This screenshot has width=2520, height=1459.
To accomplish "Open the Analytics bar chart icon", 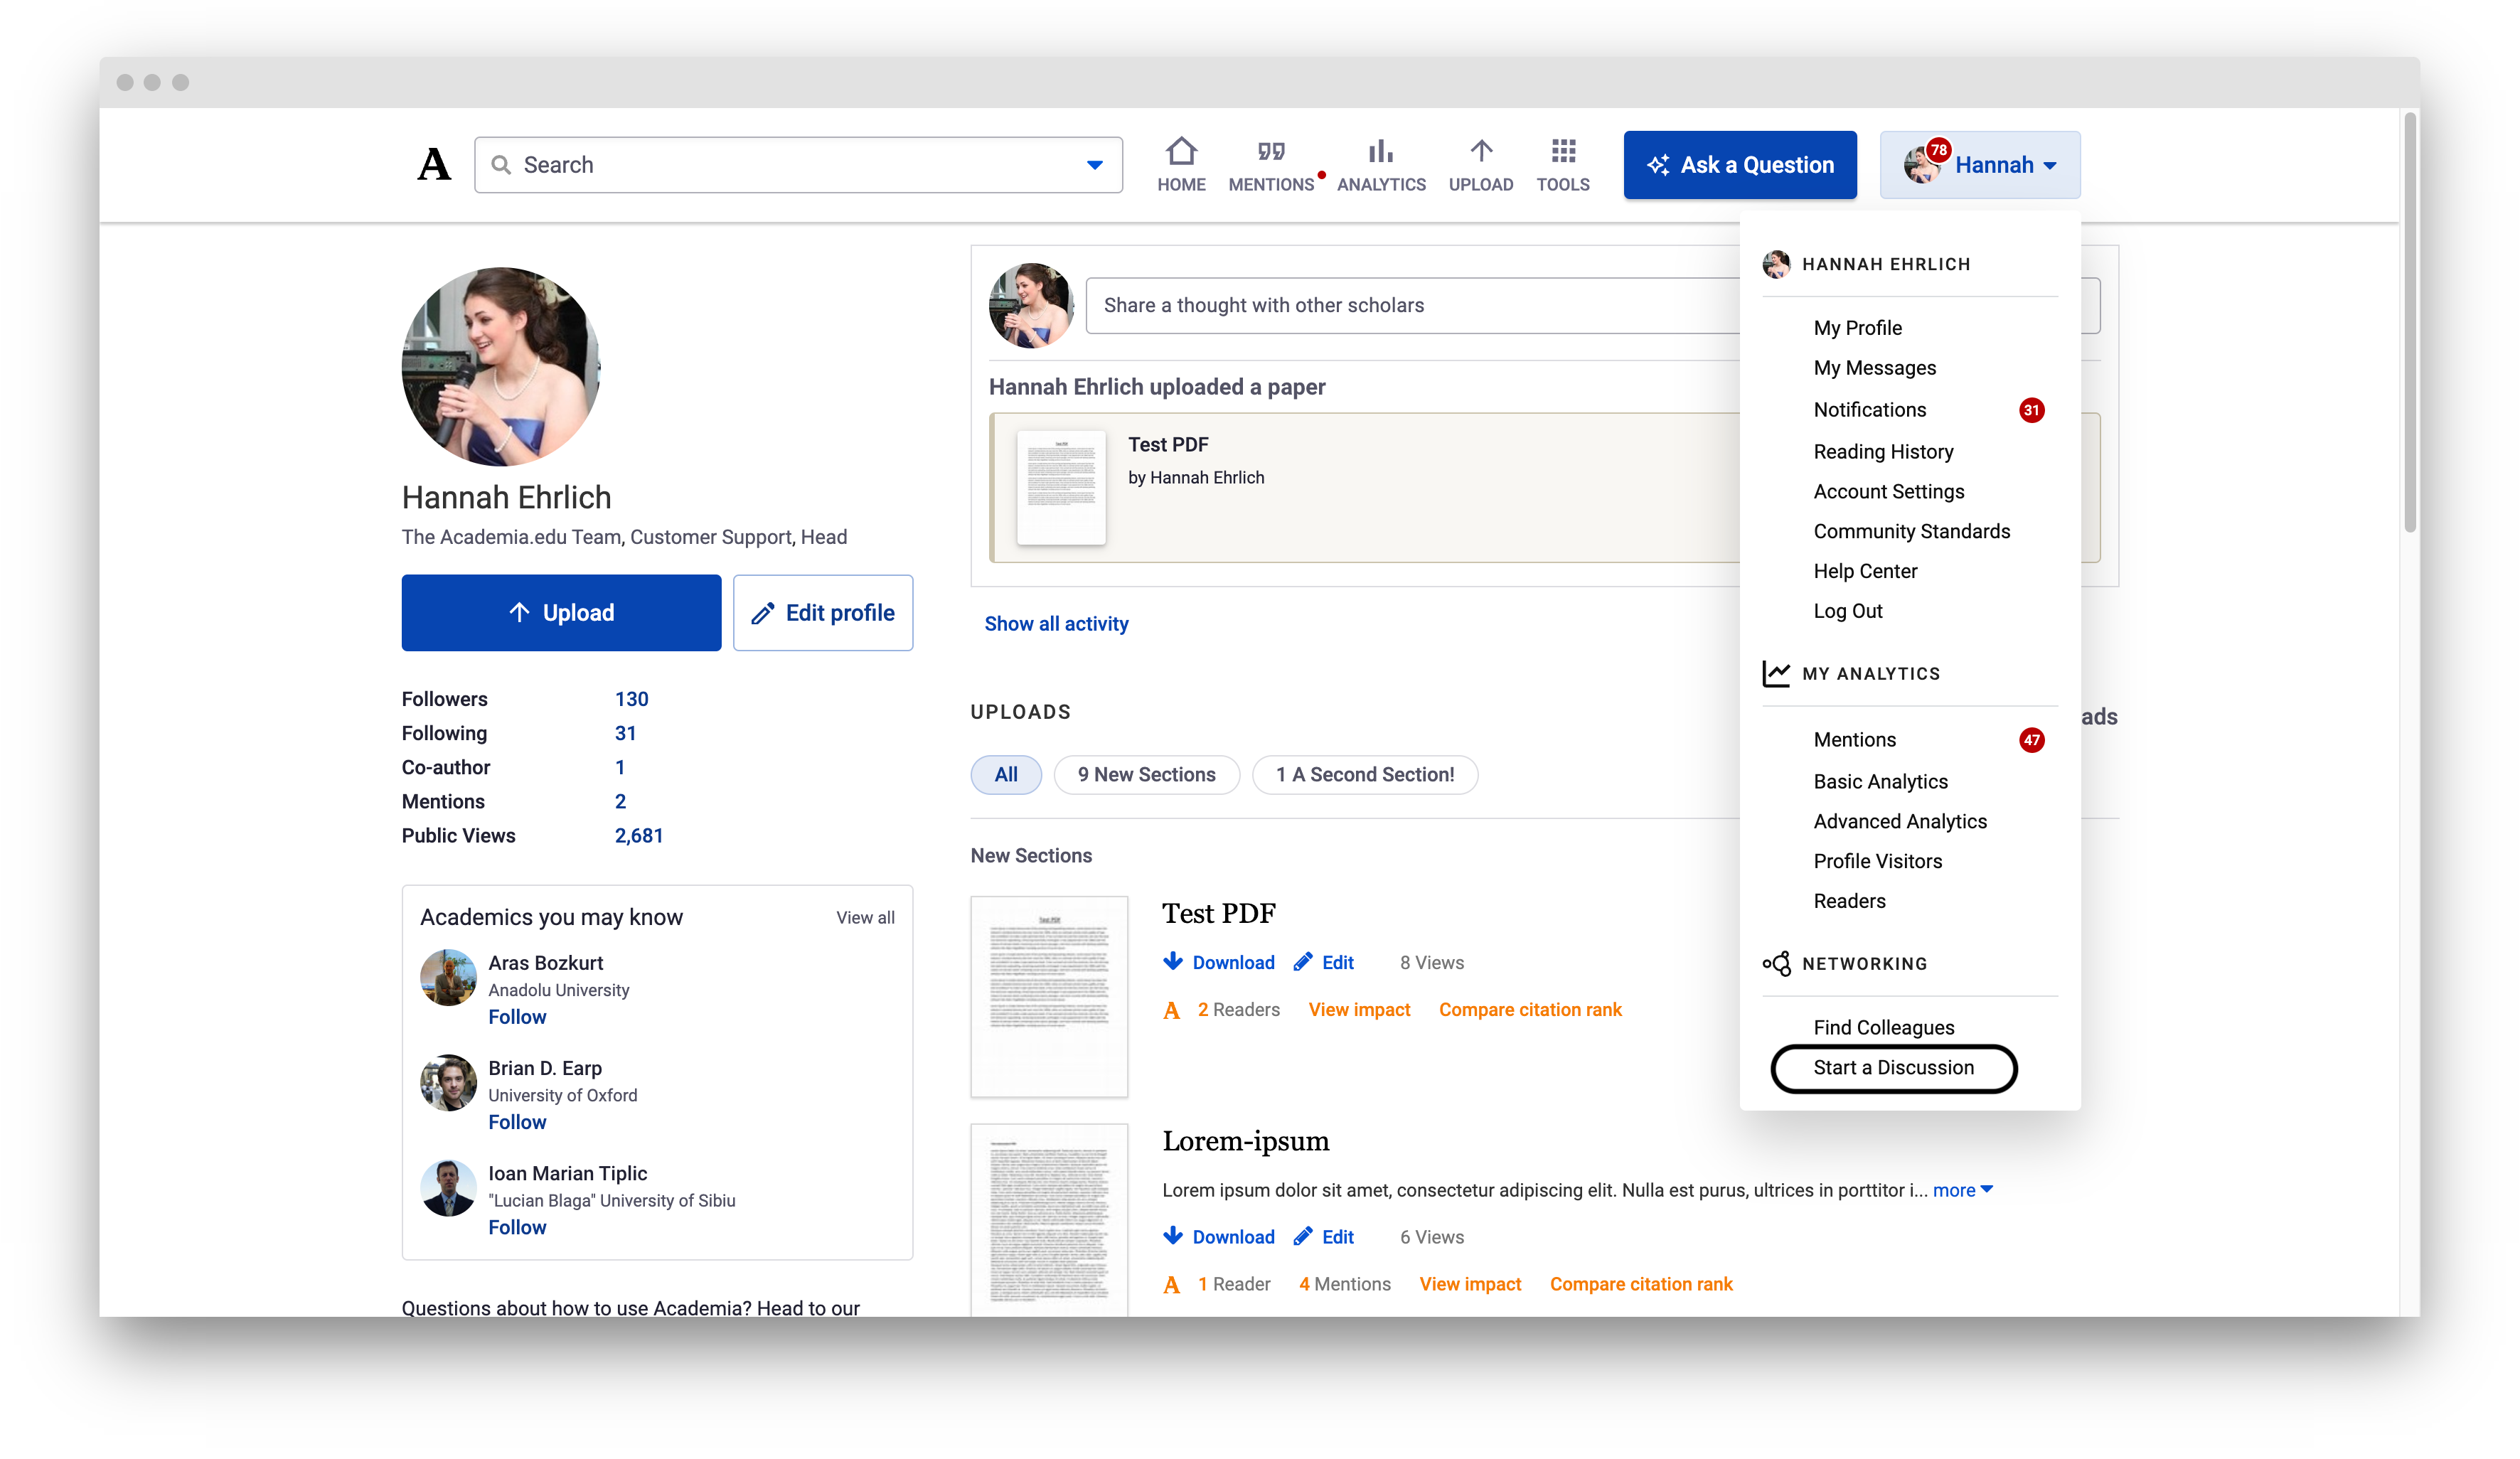I will pyautogui.click(x=1381, y=151).
